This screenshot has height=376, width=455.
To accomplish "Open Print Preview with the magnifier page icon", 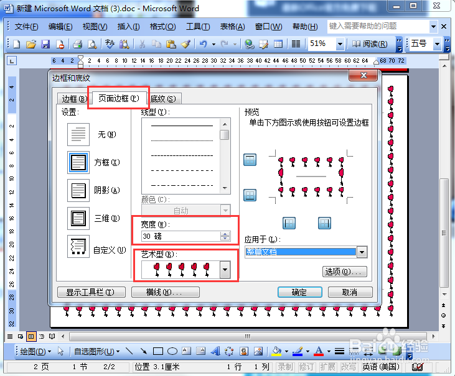I will coord(92,44).
